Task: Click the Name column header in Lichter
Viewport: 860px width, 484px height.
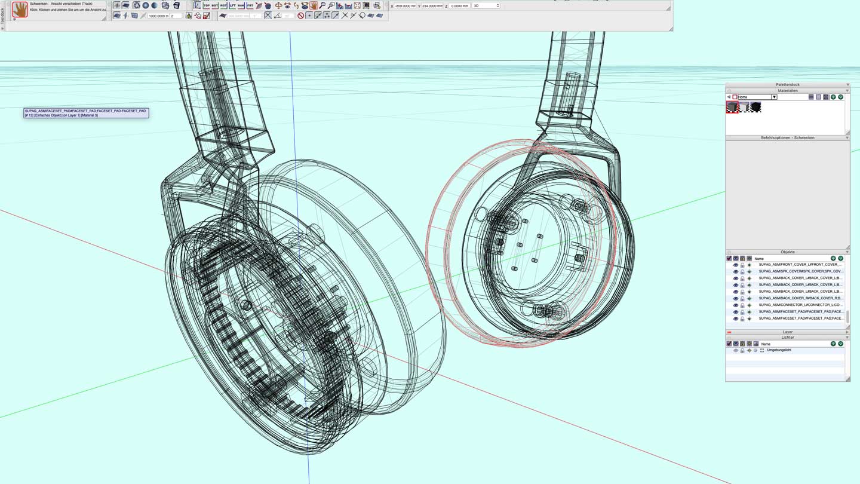Action: [766, 344]
